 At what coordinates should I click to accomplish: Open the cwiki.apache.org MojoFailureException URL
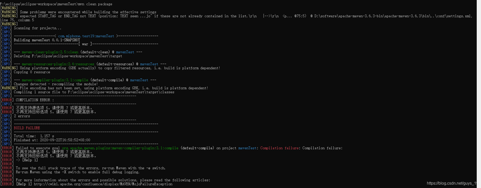click(x=103, y=184)
